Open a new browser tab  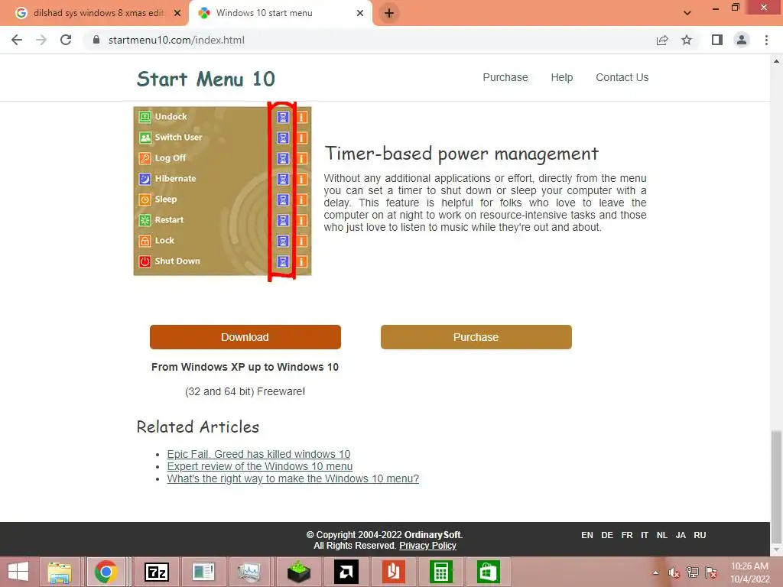click(389, 14)
